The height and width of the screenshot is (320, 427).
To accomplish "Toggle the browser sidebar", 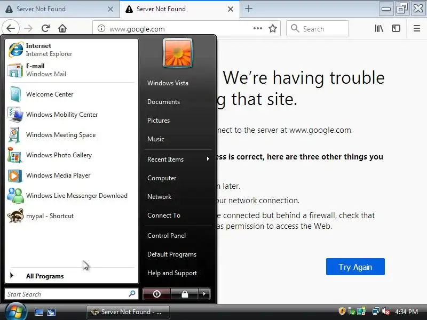I will [396, 28].
